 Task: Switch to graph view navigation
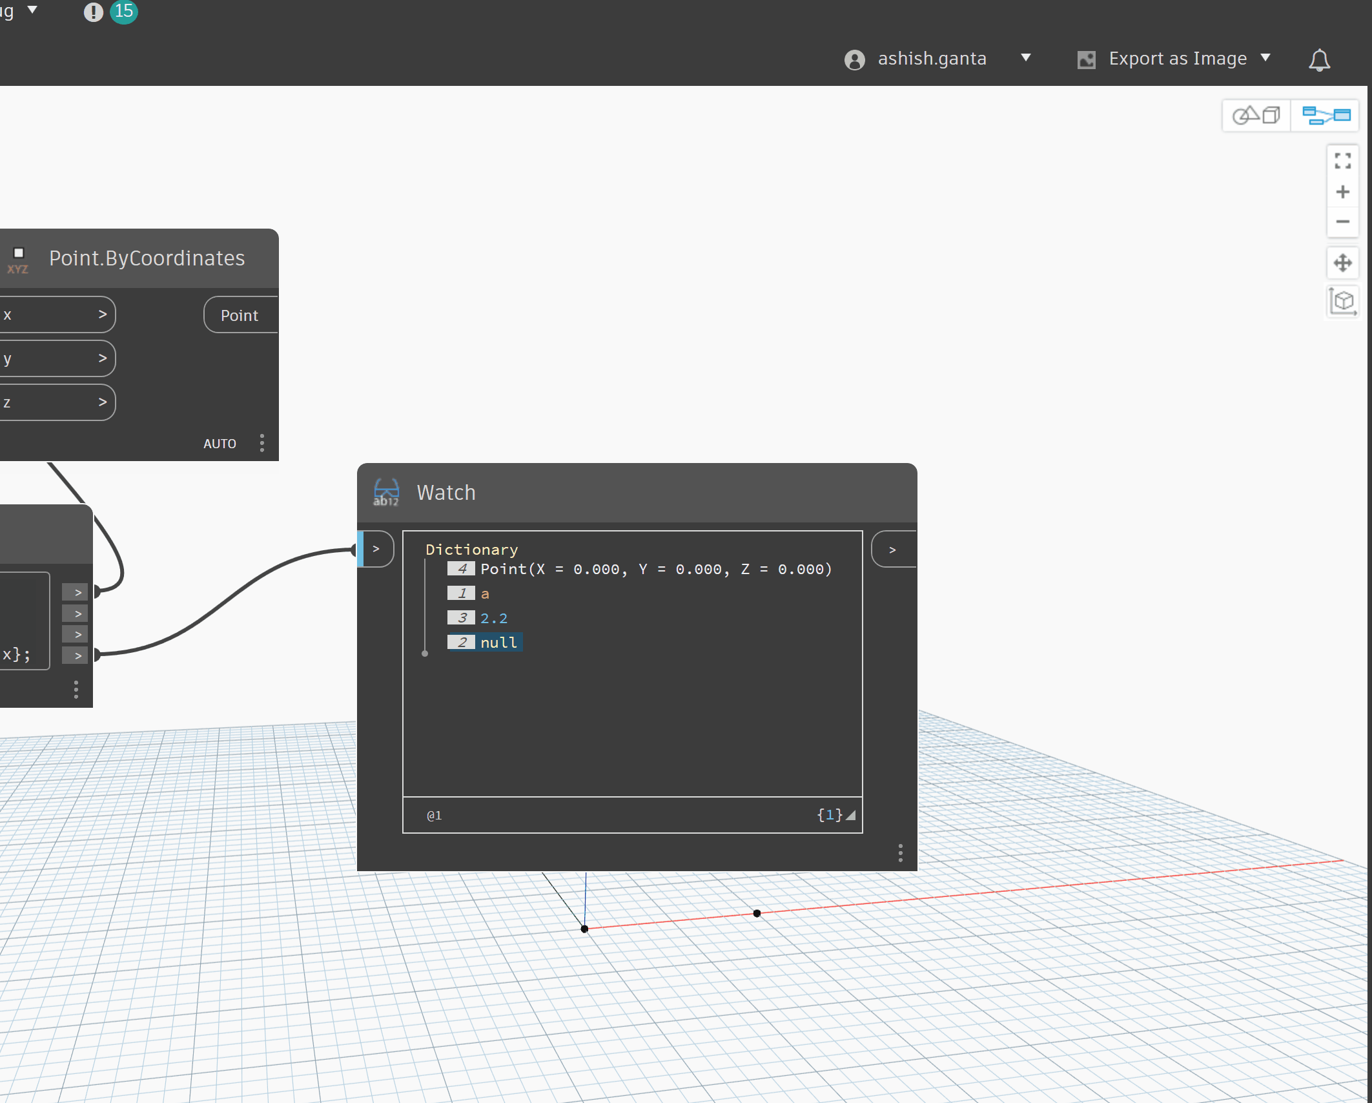[1326, 116]
